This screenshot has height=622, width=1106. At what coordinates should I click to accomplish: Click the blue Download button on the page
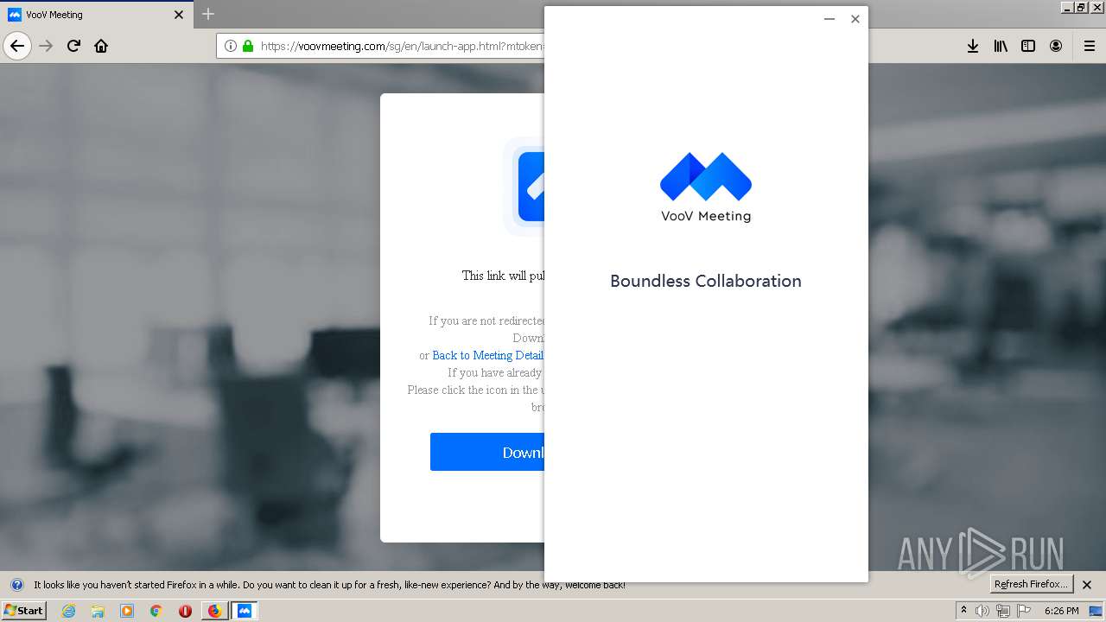(487, 452)
